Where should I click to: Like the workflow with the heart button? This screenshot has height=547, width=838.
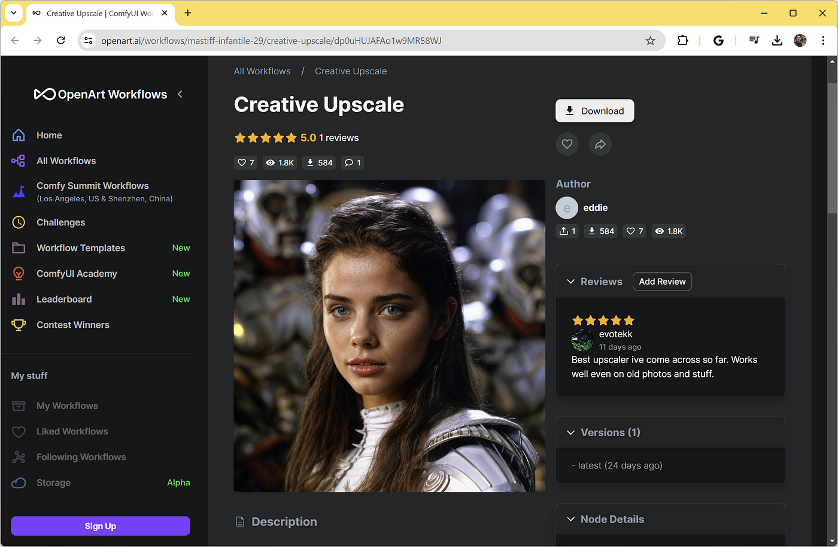[566, 144]
